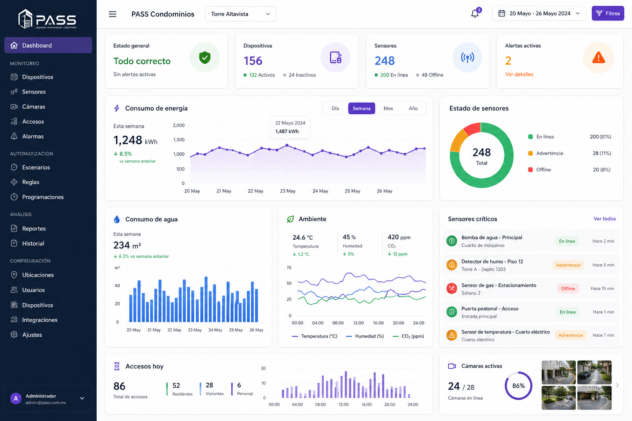Open Ajustes gear icon

coord(14,335)
